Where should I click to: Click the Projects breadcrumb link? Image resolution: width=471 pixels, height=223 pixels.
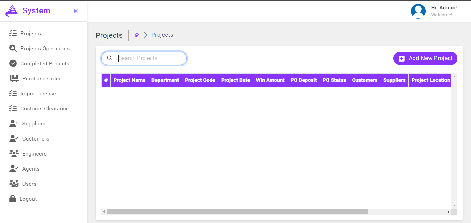click(162, 35)
